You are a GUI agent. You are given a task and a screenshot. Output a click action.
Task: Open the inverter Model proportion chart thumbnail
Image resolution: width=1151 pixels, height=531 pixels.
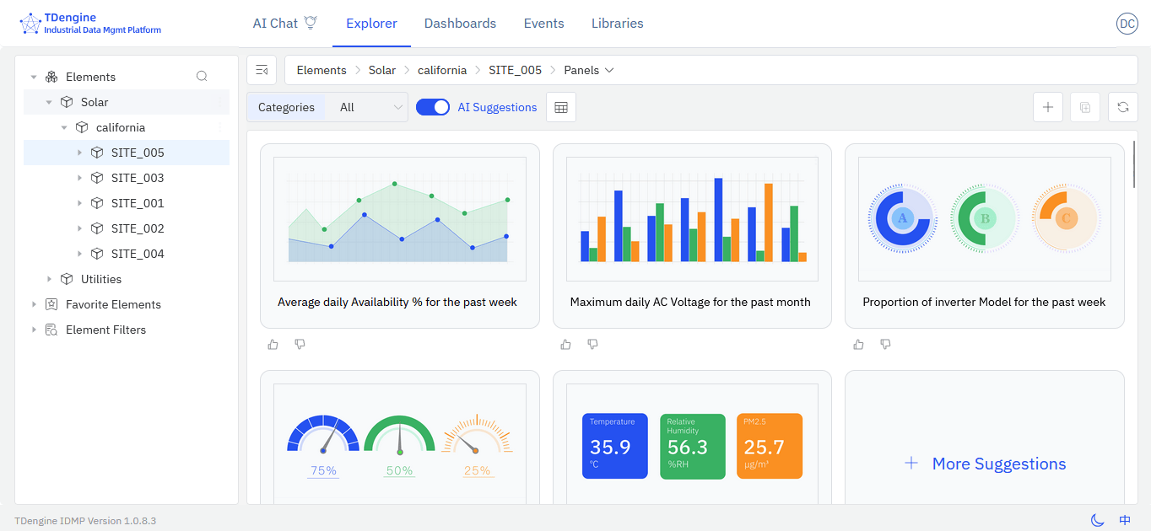[x=984, y=219]
